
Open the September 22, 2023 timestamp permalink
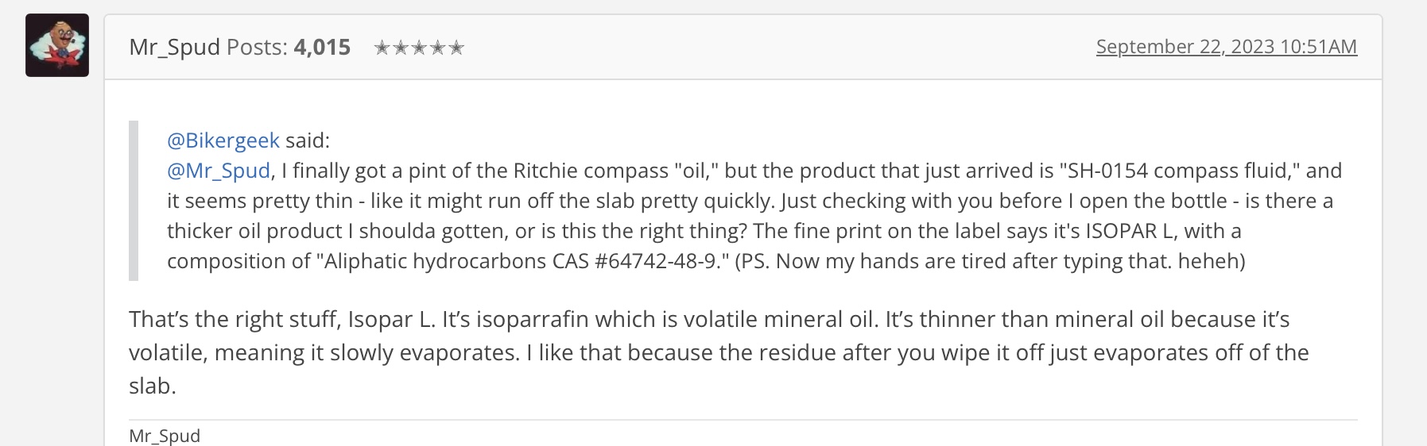(x=1226, y=47)
